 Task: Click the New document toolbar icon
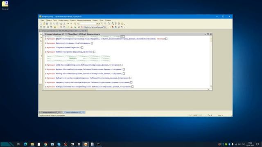[x=41, y=24]
